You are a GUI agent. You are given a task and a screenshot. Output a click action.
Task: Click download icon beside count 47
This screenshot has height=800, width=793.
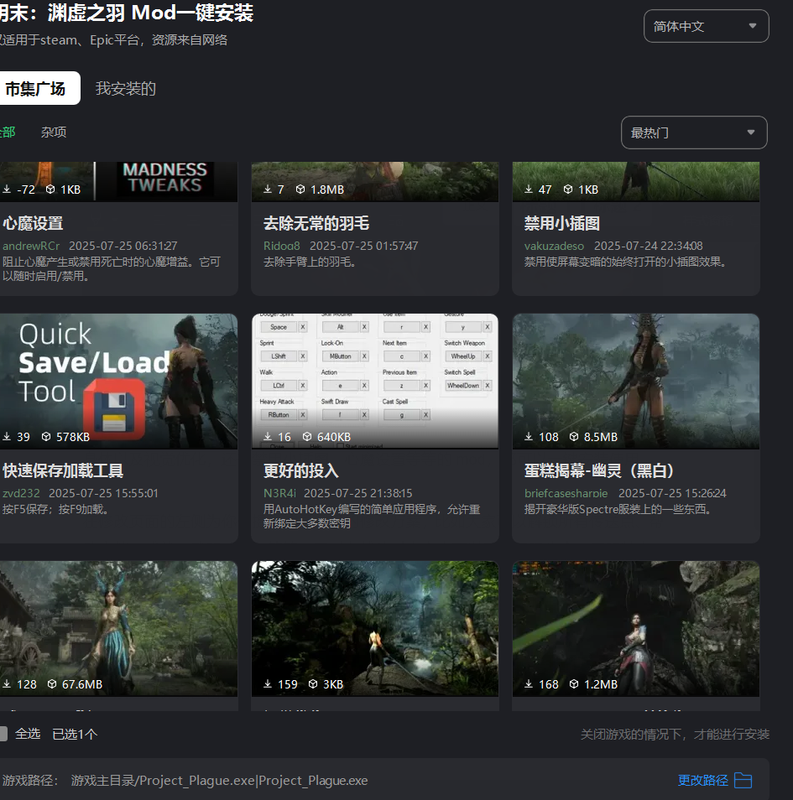point(529,190)
